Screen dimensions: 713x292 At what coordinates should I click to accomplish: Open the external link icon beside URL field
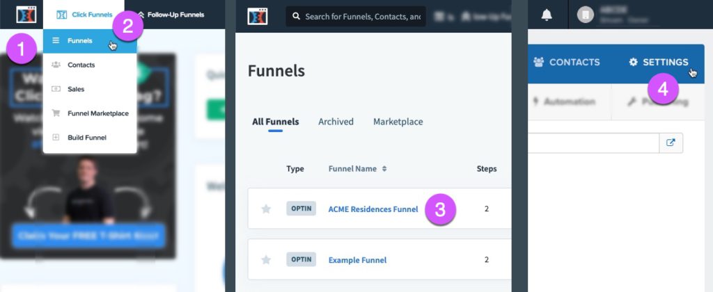point(671,143)
